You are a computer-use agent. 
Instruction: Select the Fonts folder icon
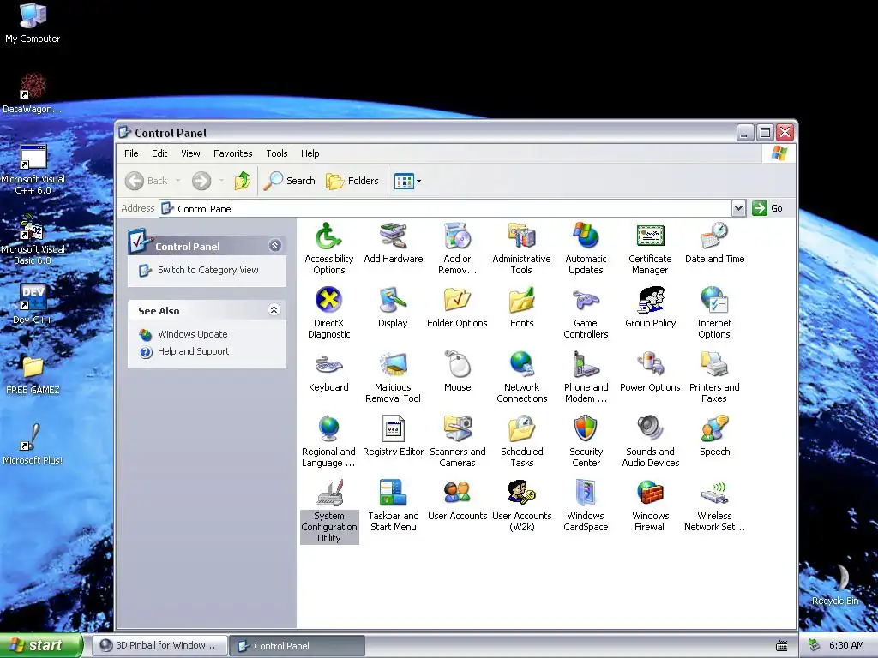(x=521, y=308)
